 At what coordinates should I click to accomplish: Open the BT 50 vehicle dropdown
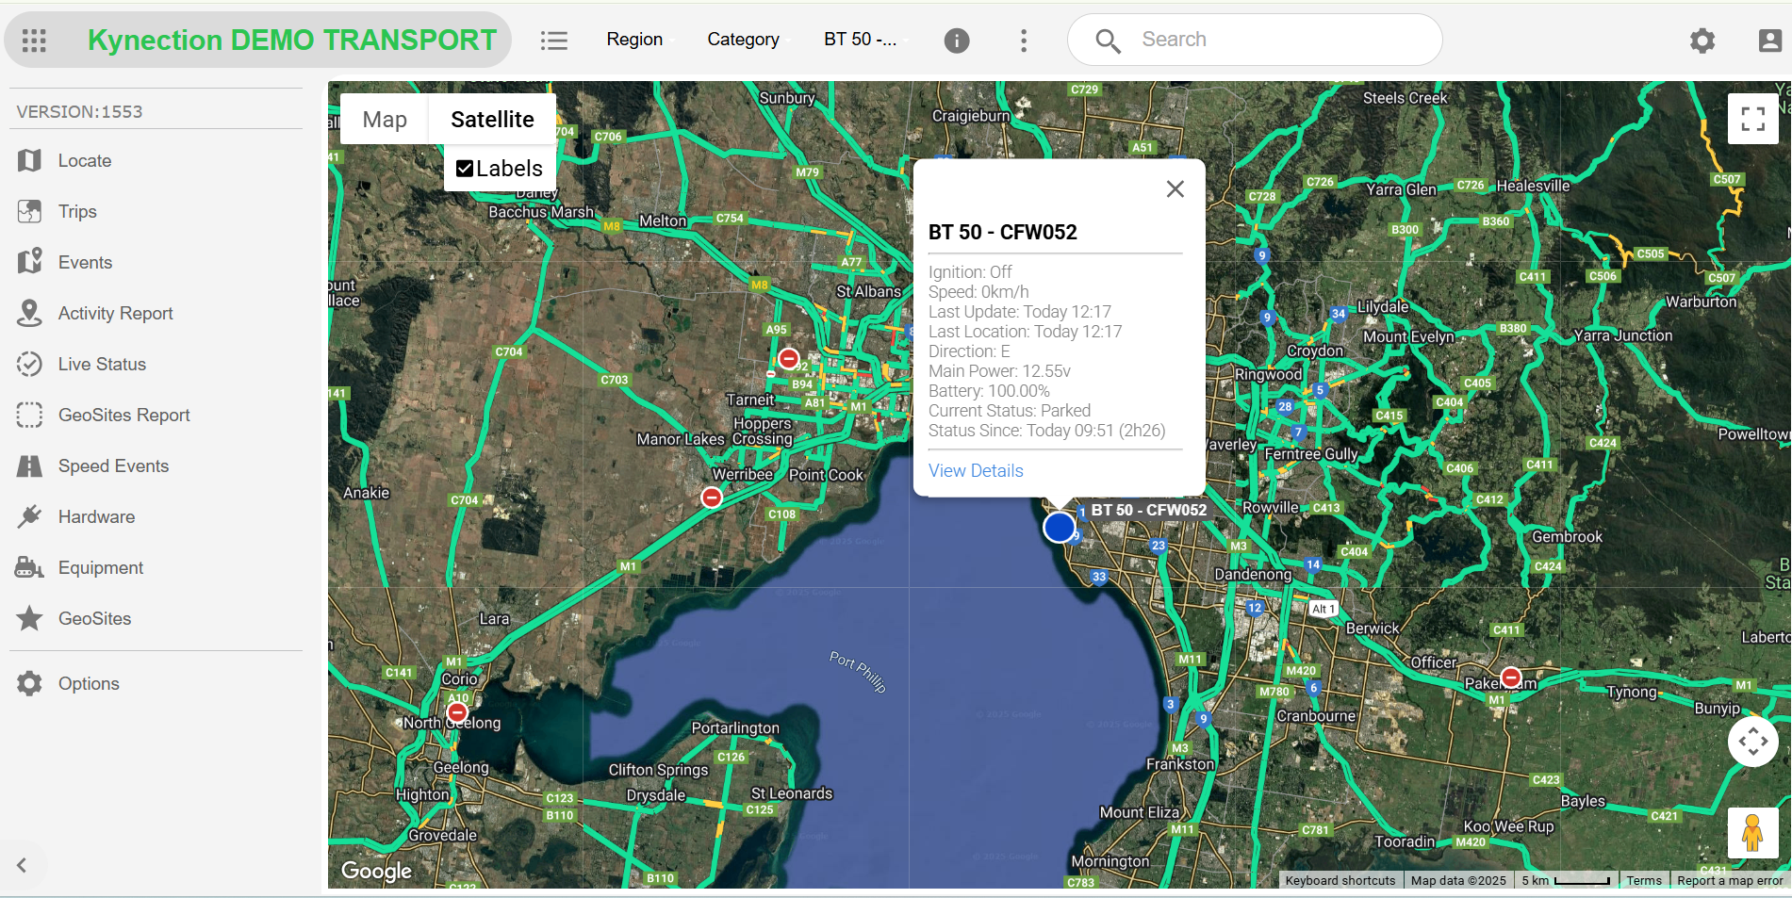tap(860, 40)
